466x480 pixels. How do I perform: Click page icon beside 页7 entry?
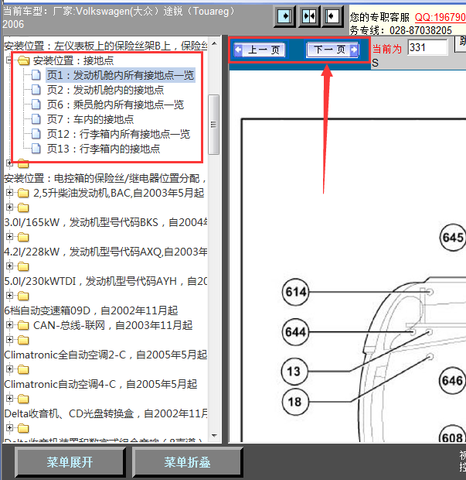point(36,119)
